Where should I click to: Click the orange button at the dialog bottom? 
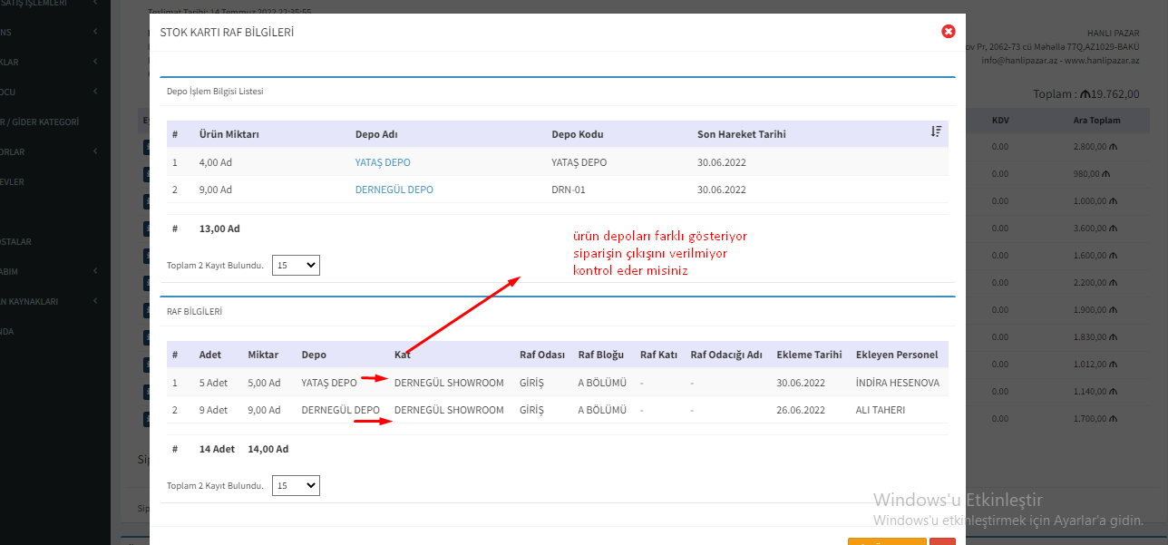coord(886,541)
